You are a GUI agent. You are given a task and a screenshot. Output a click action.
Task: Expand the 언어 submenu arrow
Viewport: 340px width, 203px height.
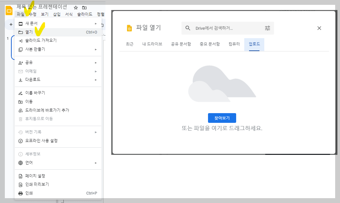coord(96,163)
